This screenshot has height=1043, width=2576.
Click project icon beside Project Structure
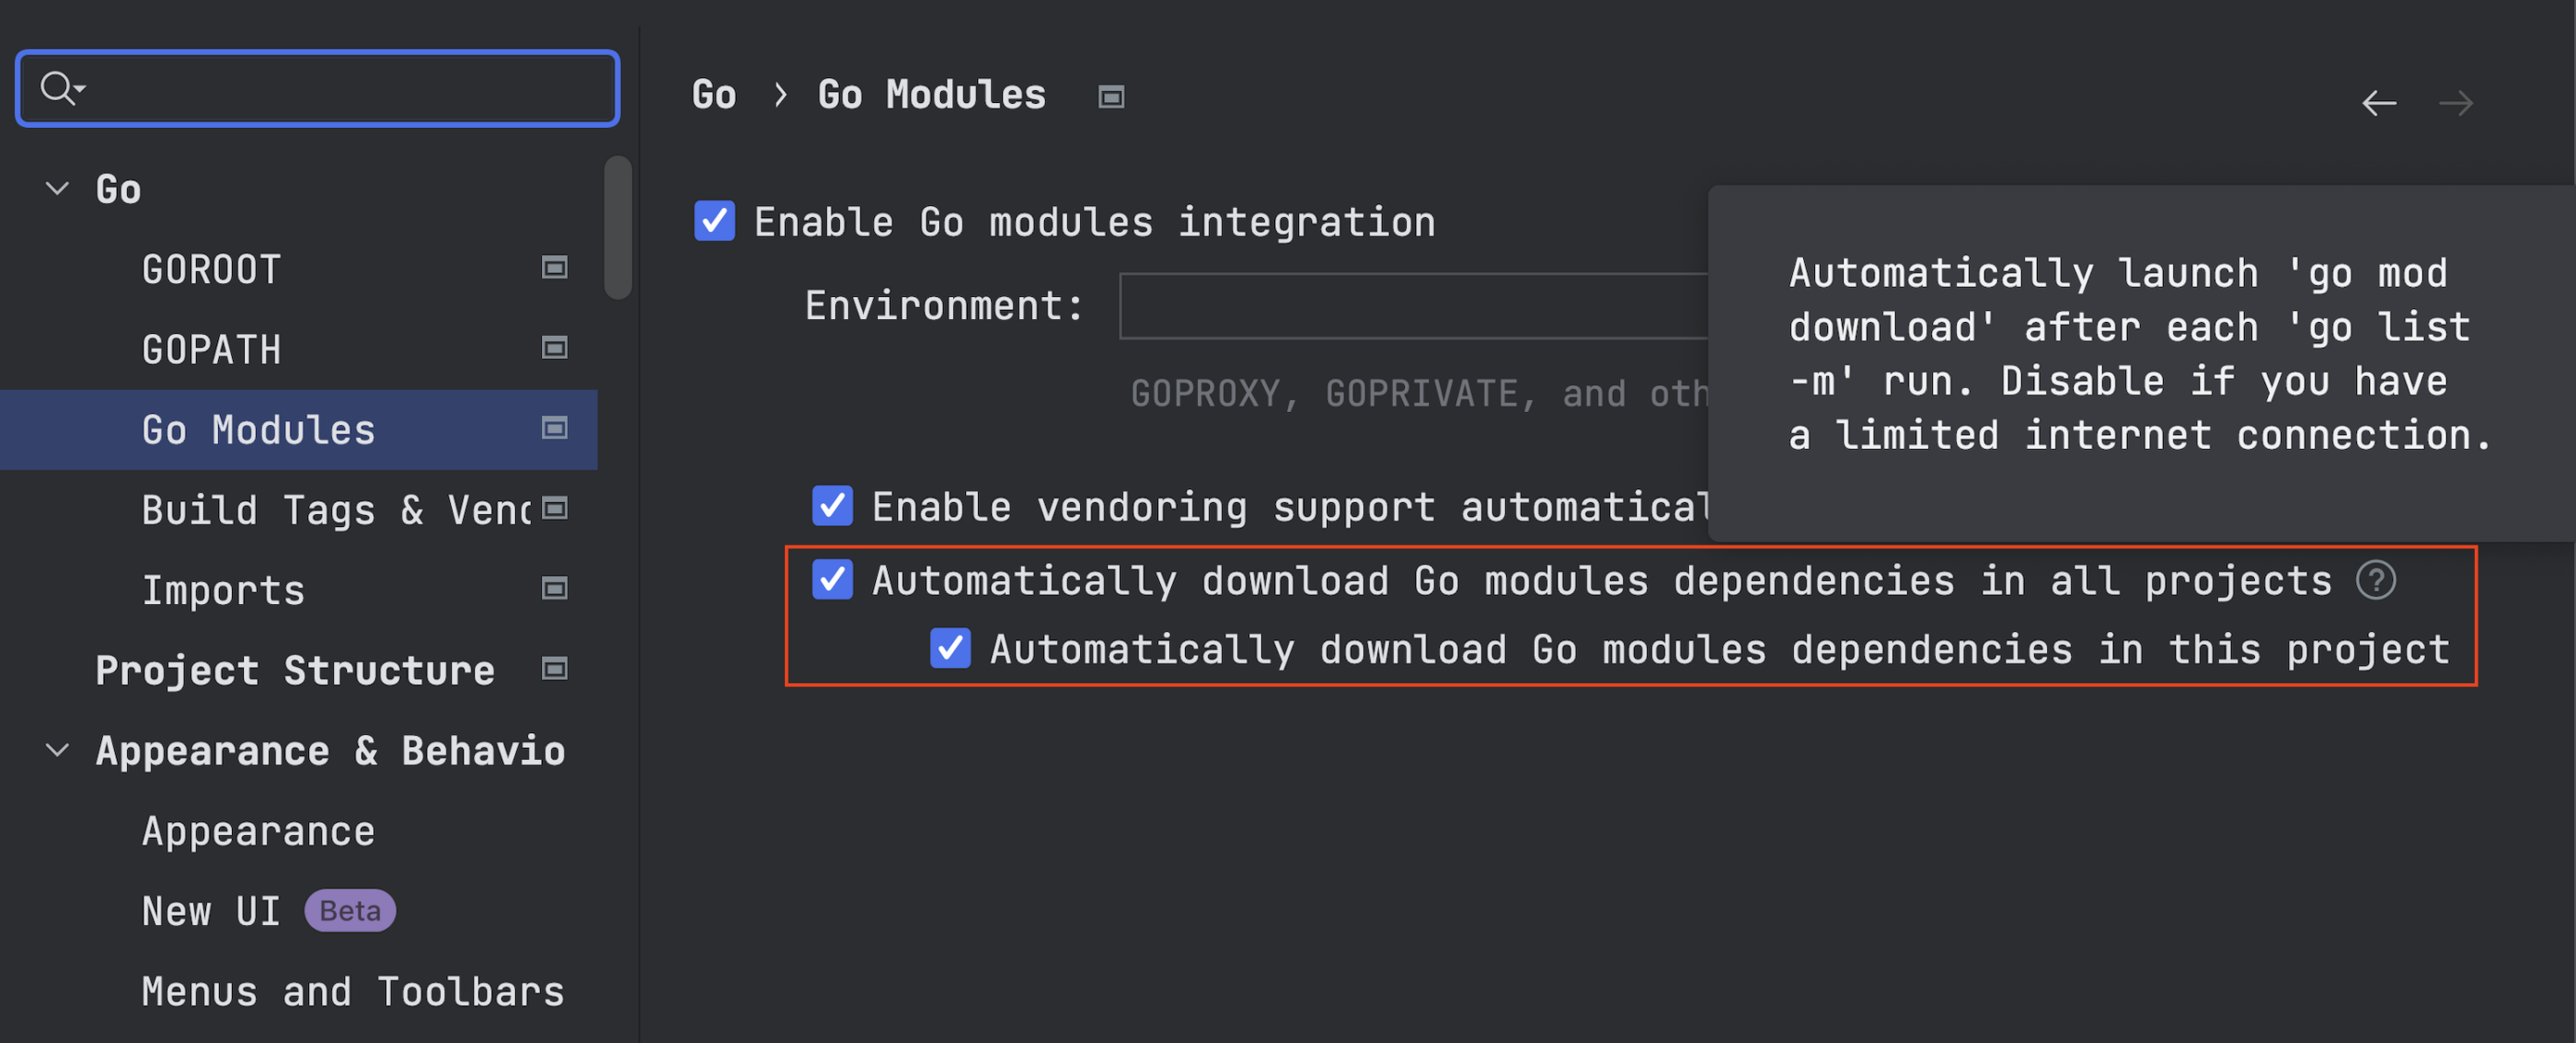pyautogui.click(x=554, y=669)
